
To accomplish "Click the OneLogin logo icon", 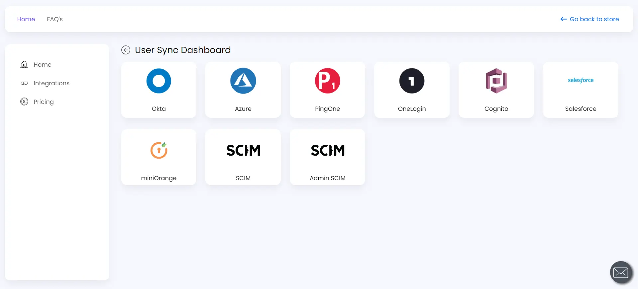I will point(412,81).
